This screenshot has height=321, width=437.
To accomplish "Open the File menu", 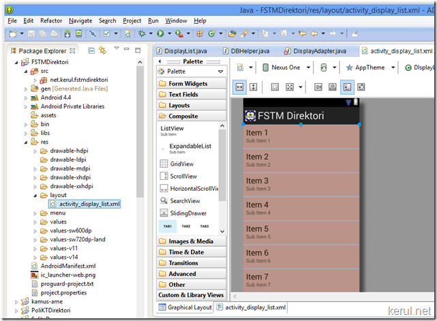I will click(x=12, y=20).
